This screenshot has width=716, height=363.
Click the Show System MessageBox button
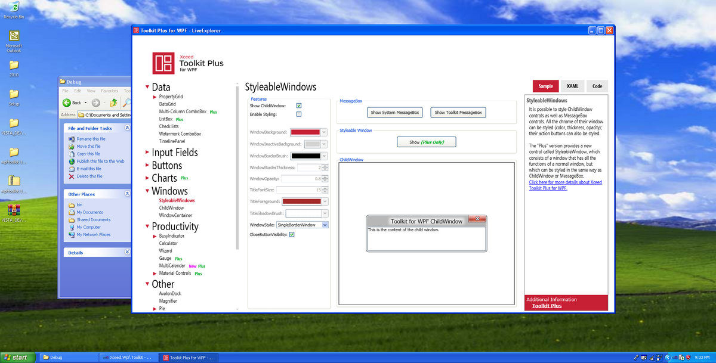(395, 112)
